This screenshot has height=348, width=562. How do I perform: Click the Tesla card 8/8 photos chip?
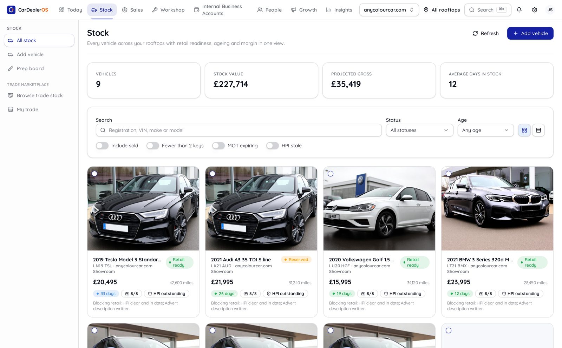(x=131, y=294)
